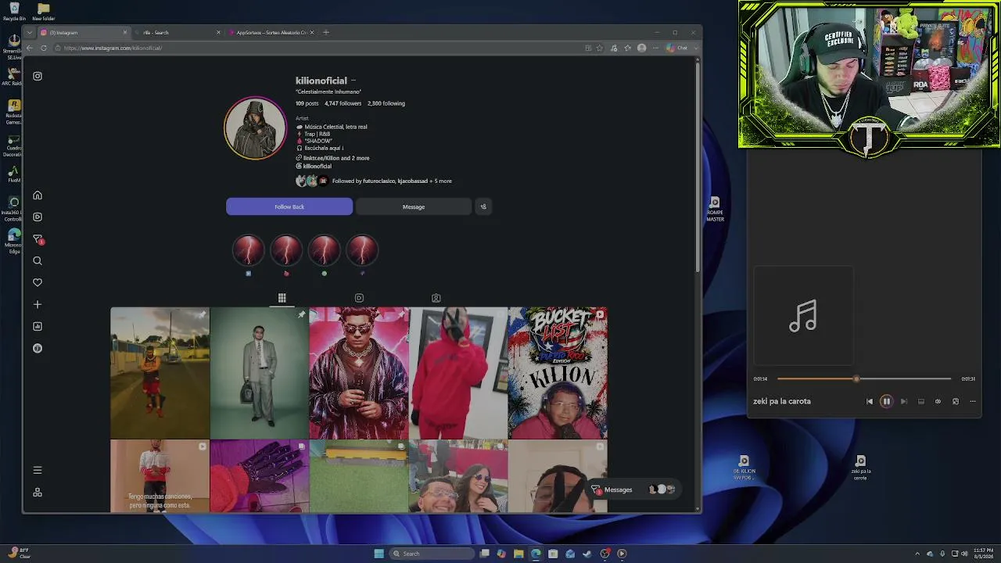Add this page to browser favorites

(x=600, y=48)
